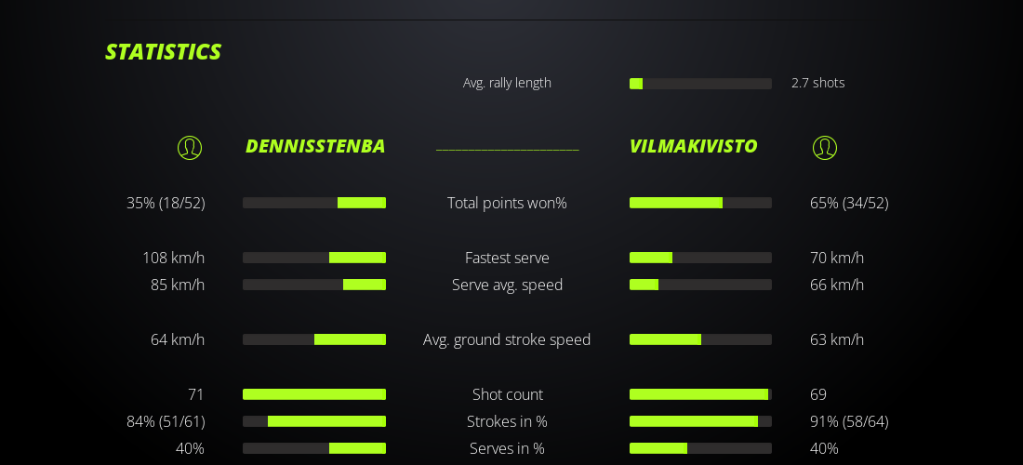
Task: Select the Shot count label
Action: point(507,394)
